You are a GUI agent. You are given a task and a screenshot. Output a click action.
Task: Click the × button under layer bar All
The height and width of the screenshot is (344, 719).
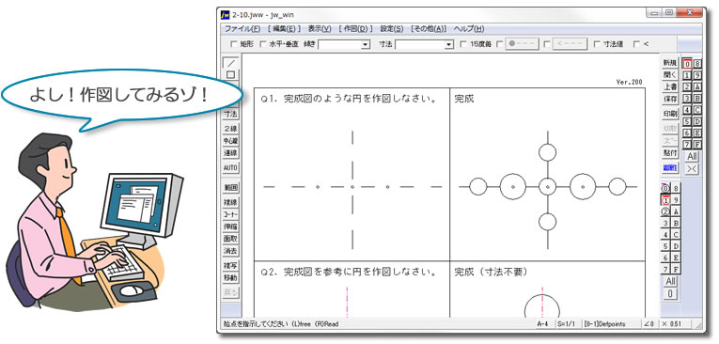point(693,169)
